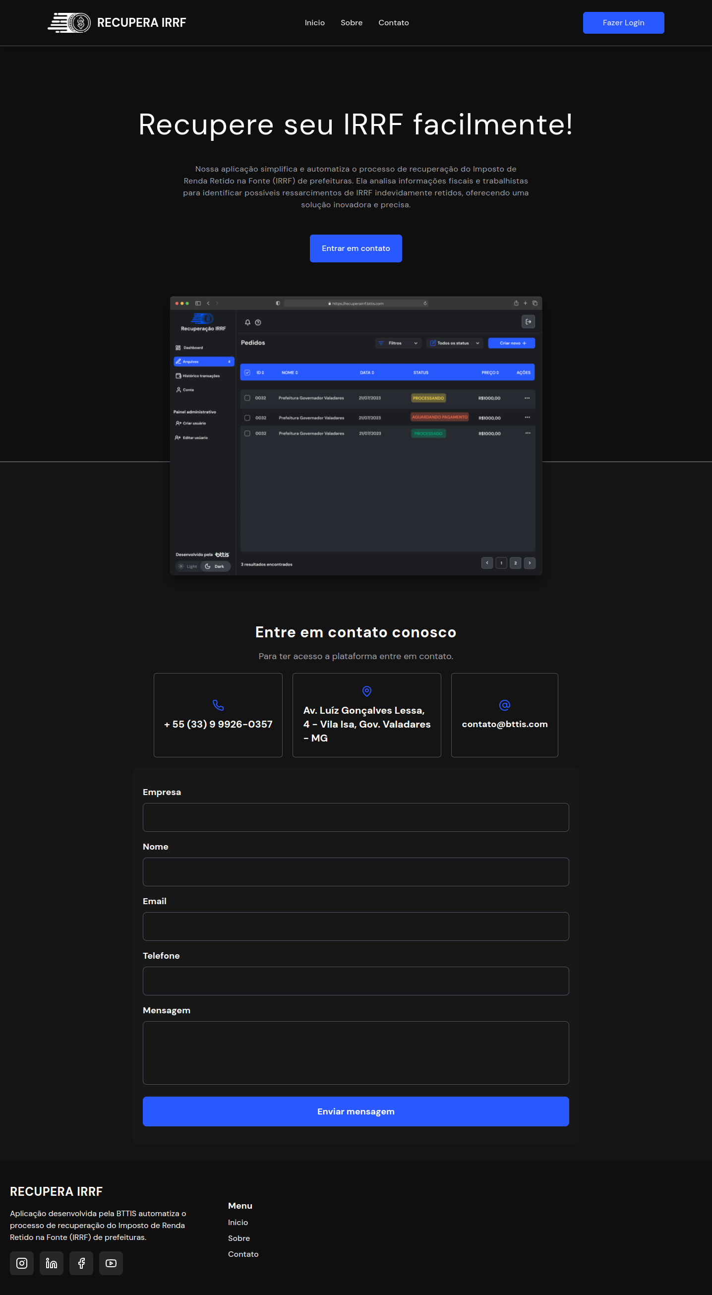Click the Instagram icon in footer
Screen dimensions: 712x1295
coord(22,1263)
